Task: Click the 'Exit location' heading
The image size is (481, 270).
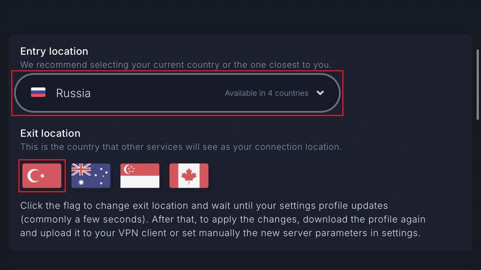Action: click(x=50, y=133)
